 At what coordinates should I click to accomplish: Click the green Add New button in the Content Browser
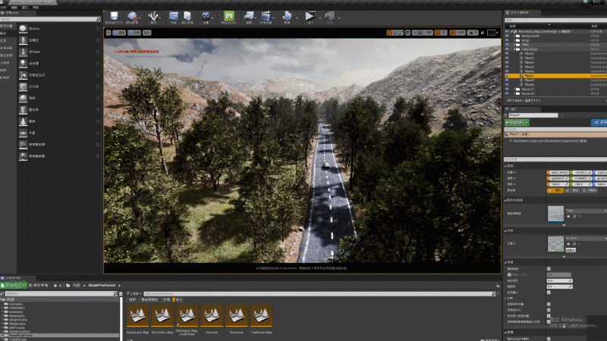(14, 286)
